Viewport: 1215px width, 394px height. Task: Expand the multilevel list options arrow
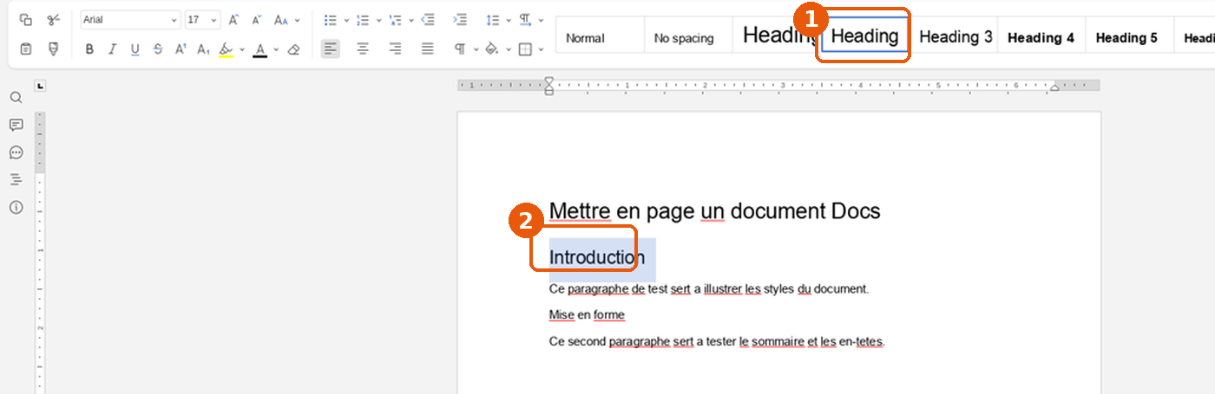410,20
